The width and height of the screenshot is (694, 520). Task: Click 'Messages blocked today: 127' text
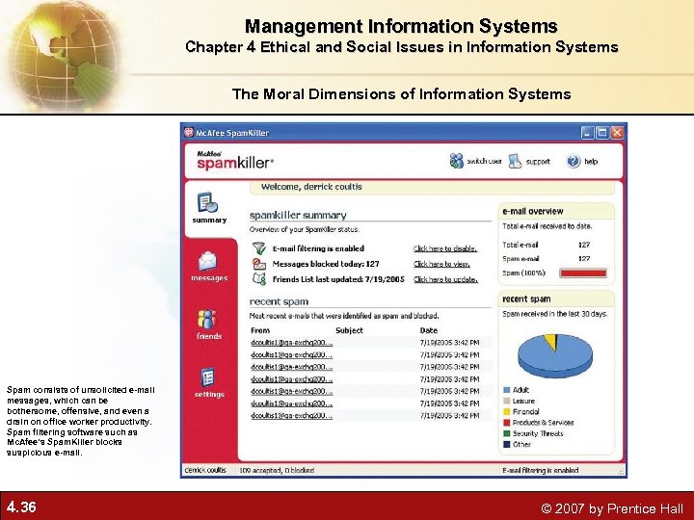[326, 264]
